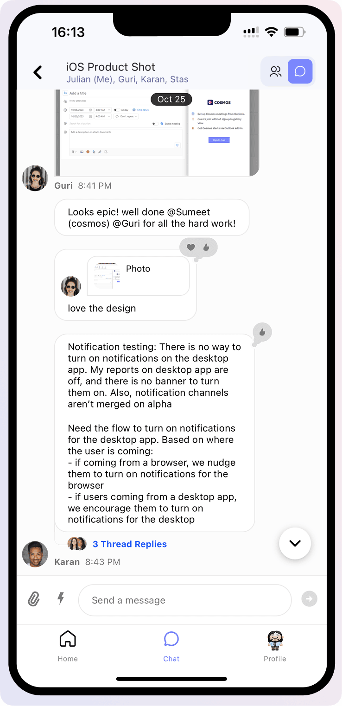The width and height of the screenshot is (342, 706).
Task: Open the shared Cosmos Outlook screenshot image
Action: (157, 133)
